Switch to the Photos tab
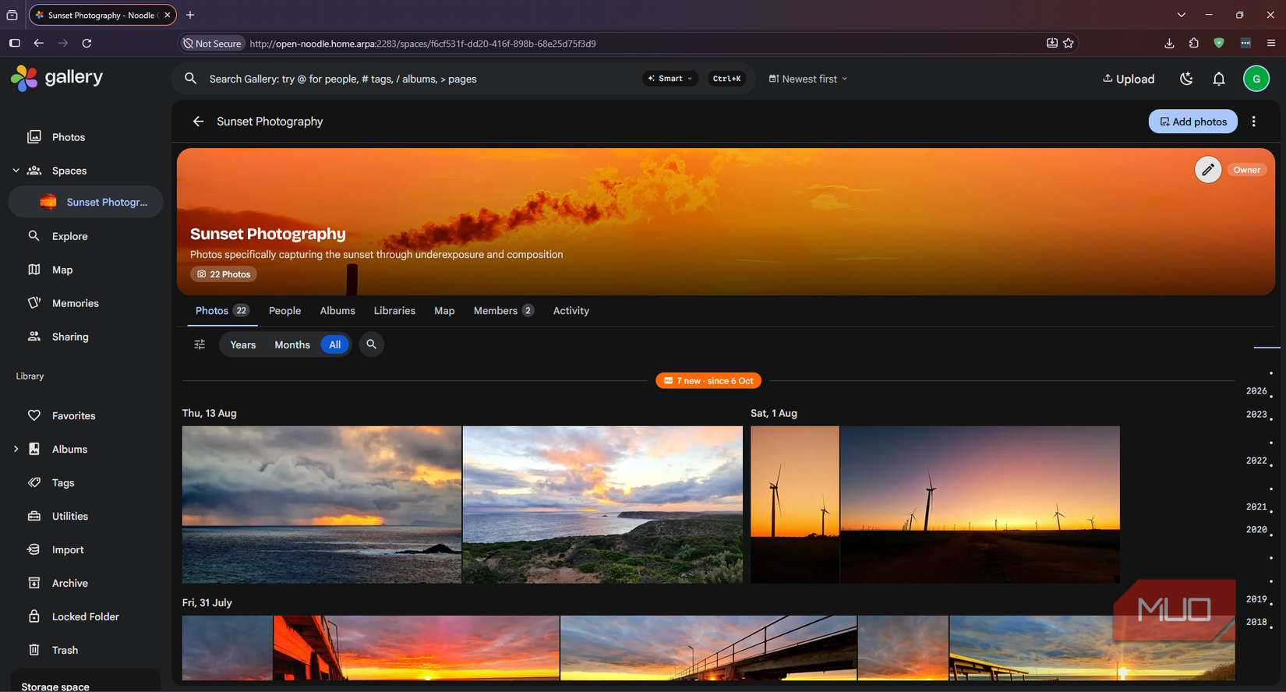This screenshot has width=1286, height=692. tap(222, 311)
